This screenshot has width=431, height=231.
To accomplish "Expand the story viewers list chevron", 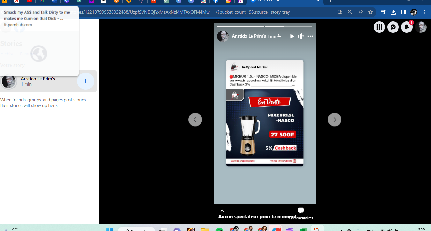I will pos(222,211).
